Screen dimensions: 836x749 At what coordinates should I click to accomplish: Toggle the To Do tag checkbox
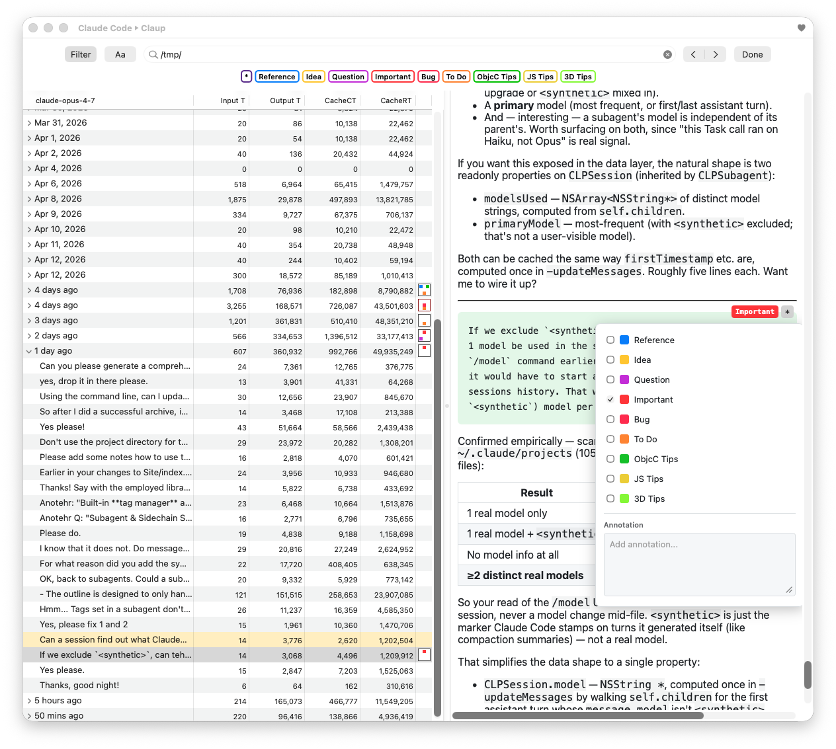[610, 439]
